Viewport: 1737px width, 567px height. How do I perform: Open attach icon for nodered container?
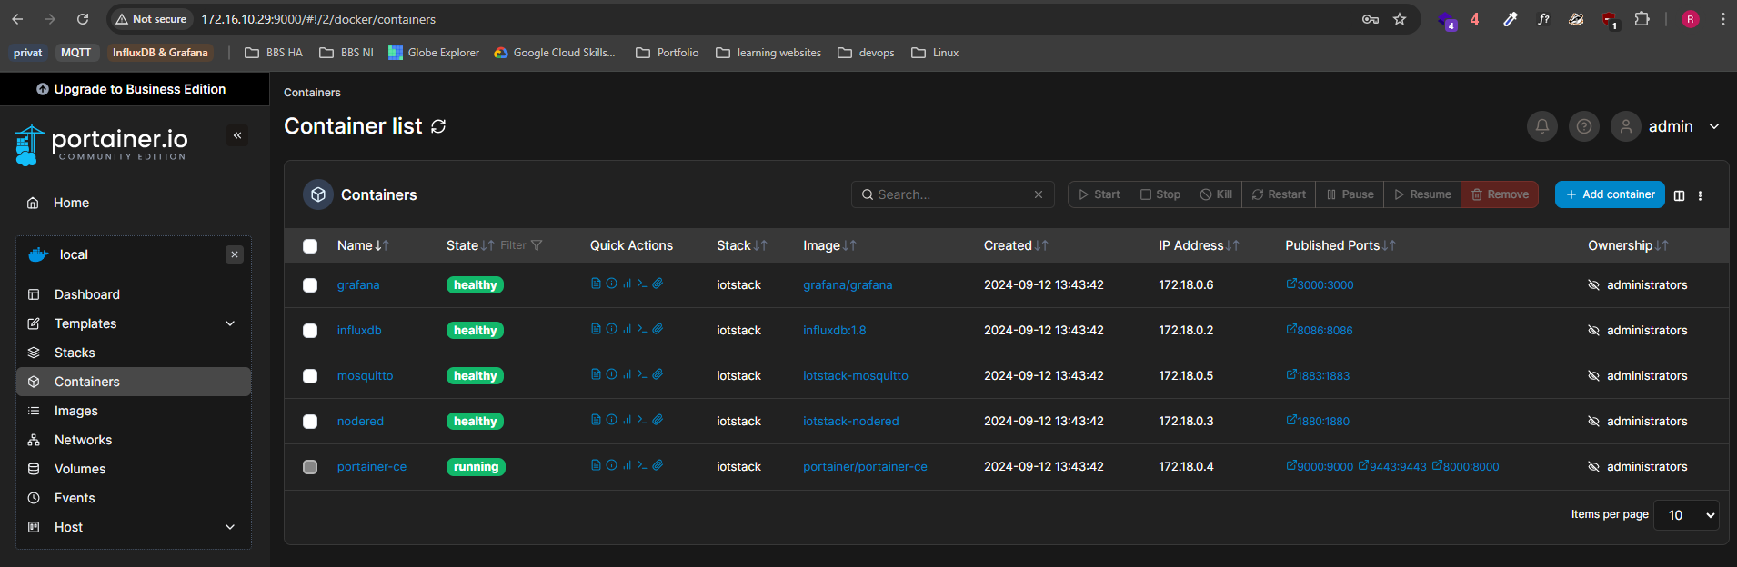pos(658,420)
